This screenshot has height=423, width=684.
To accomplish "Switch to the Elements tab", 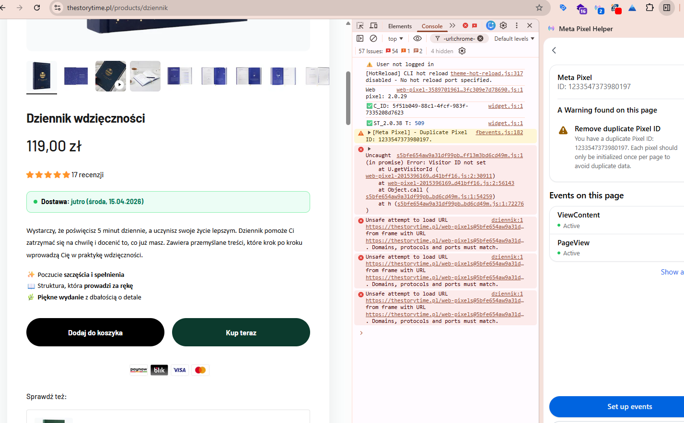I will 400,26.
